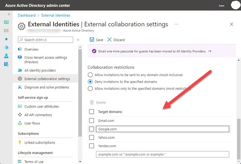
Task: Click main pane scrollbar thumb
Action: tap(238, 139)
